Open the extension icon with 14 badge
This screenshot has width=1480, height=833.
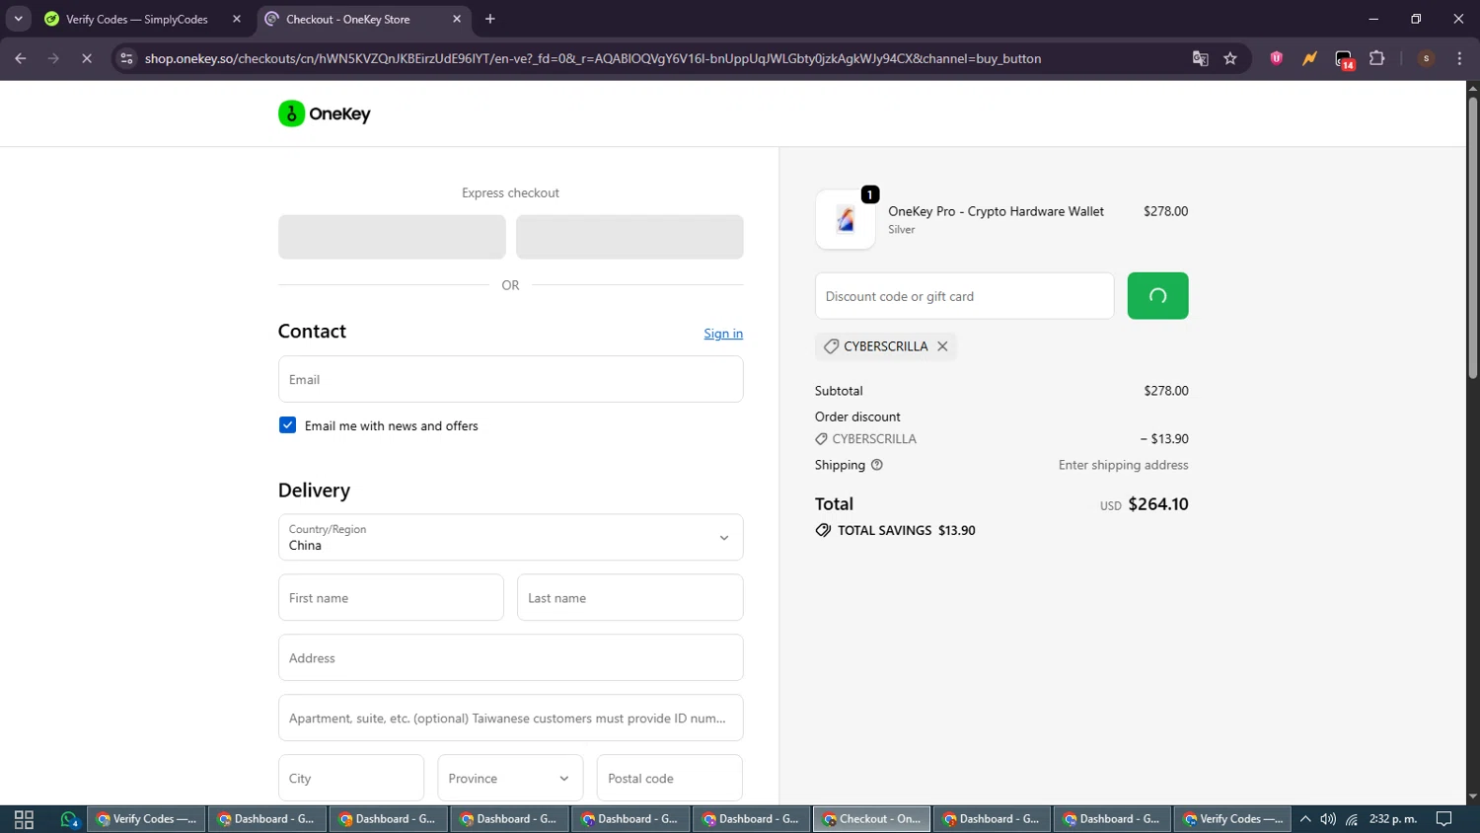pos(1344,59)
